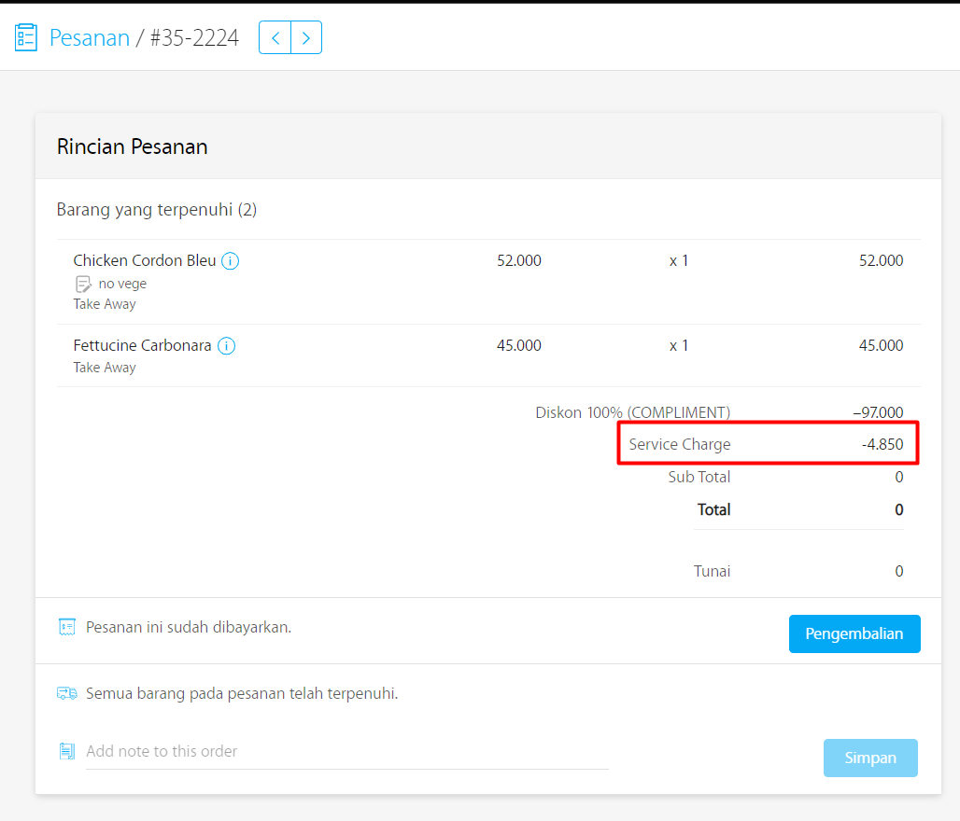Open info icon beside Fettucine Carbonara
The height and width of the screenshot is (821, 960).
coord(227,346)
